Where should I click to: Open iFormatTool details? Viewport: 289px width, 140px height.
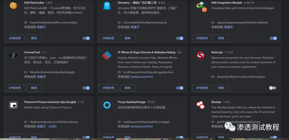15,88
